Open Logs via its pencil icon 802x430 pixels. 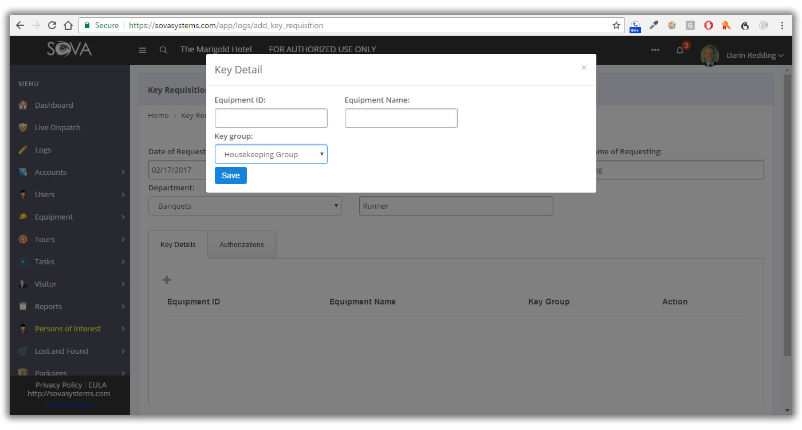tap(23, 150)
